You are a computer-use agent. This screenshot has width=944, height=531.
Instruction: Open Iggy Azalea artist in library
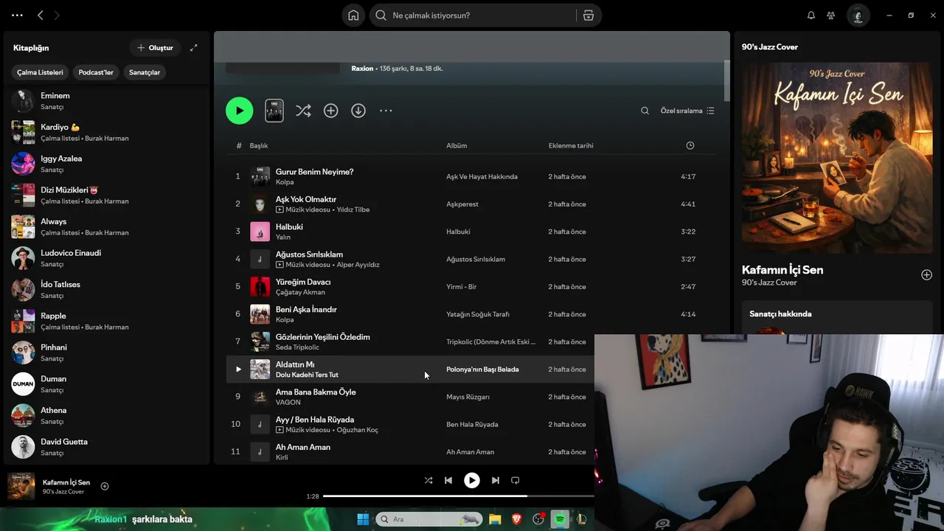[107, 164]
